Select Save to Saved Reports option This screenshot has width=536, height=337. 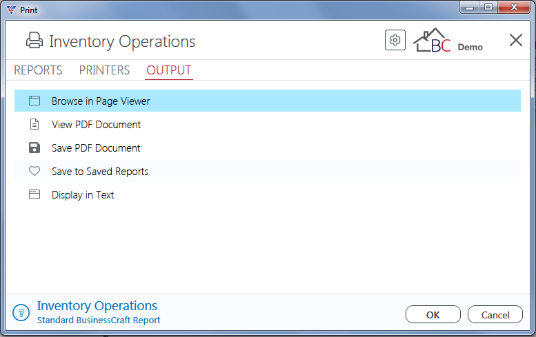point(268,171)
